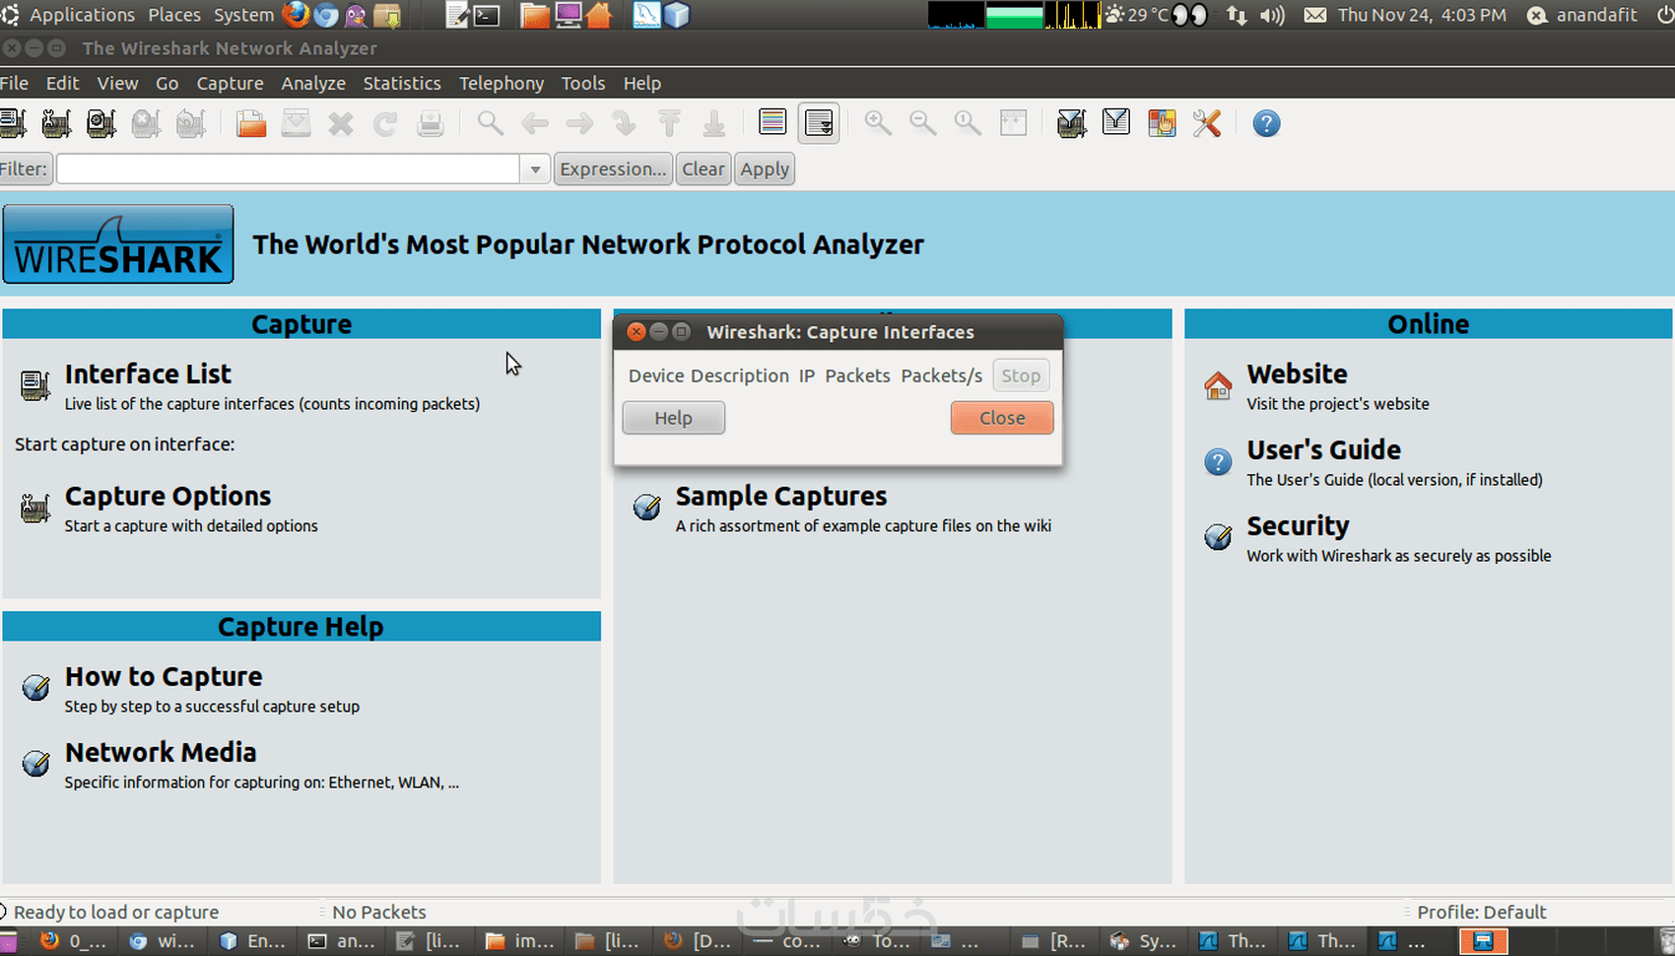This screenshot has width=1675, height=956.
Task: Open the Sample Captures link
Action: (781, 496)
